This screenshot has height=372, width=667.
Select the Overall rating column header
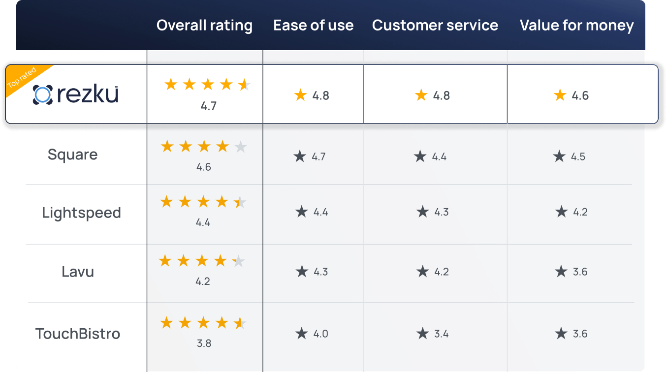click(204, 26)
